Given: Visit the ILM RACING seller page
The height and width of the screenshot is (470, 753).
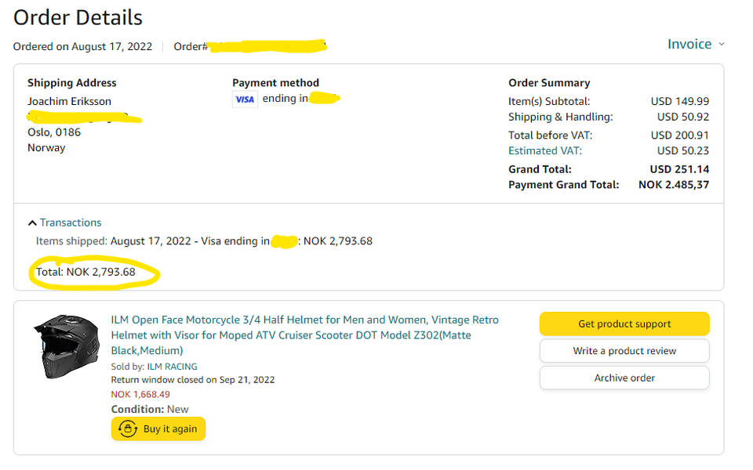Looking at the screenshot, I should coord(172,366).
